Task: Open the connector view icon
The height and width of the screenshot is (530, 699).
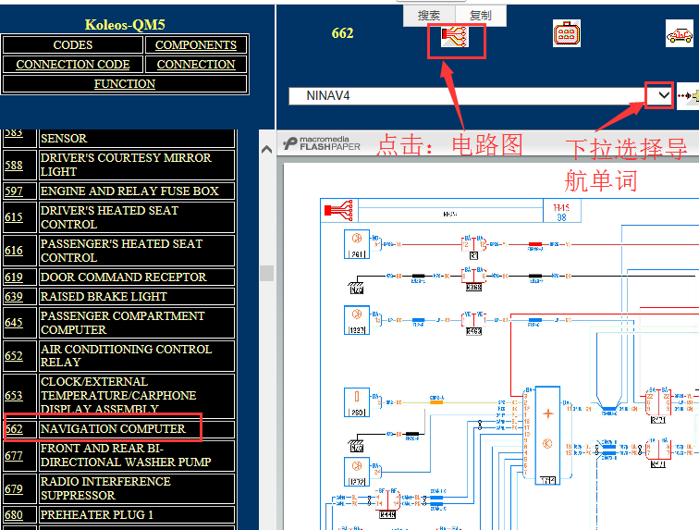Action: point(567,33)
